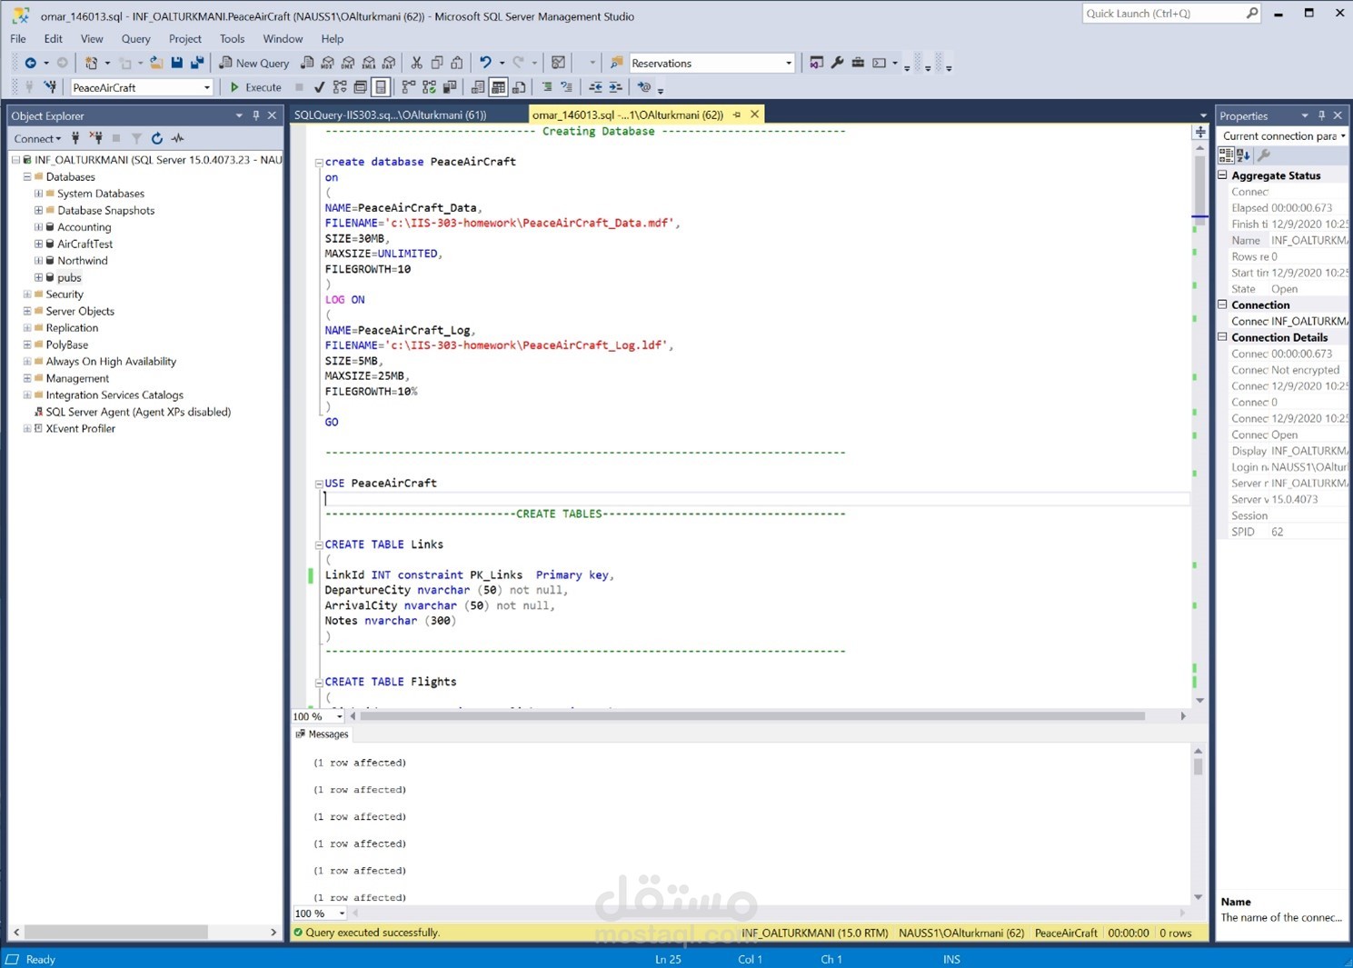Click the Display Estimated Execution Plan icon

(339, 87)
